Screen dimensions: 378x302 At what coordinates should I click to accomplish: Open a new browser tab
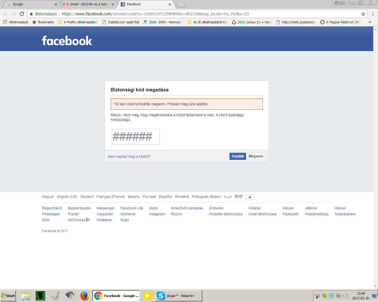point(181,4)
